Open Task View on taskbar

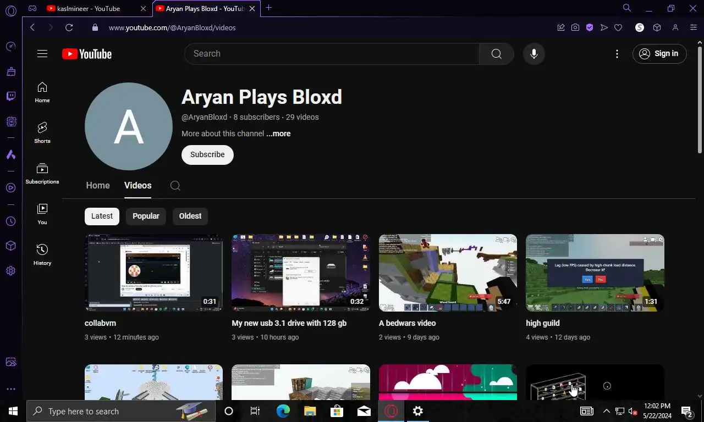255,411
